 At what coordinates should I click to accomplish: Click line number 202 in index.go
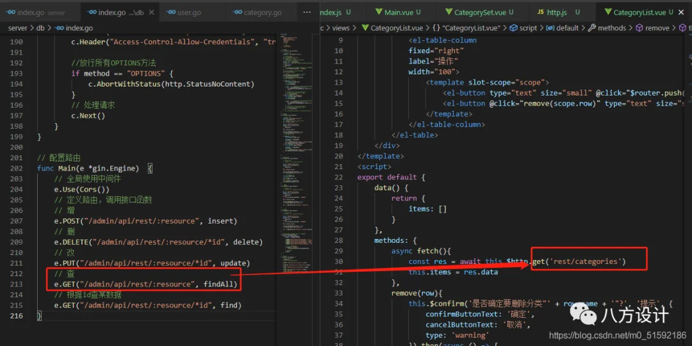(x=15, y=168)
